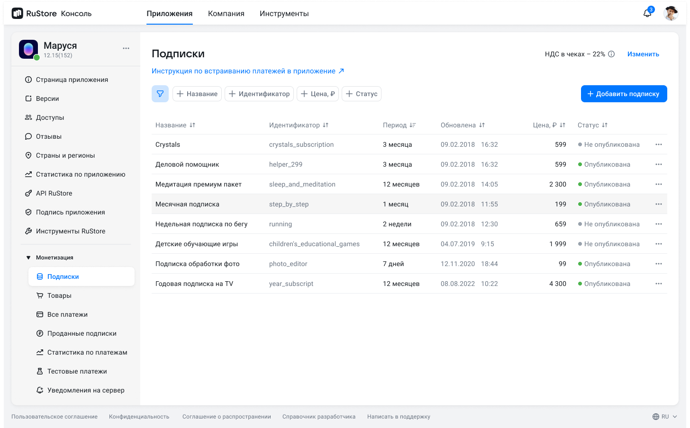690x428 pixels.
Task: Open row menu for Годовая подписка на TV
Action: tap(659, 284)
